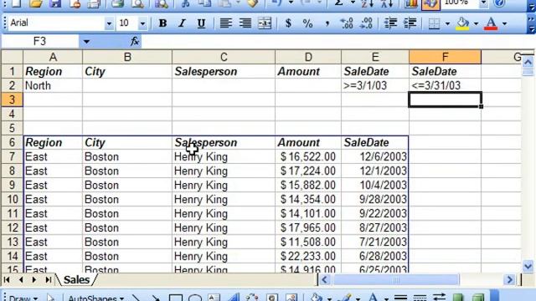Select the Arrow drawing tool

click(156, 298)
